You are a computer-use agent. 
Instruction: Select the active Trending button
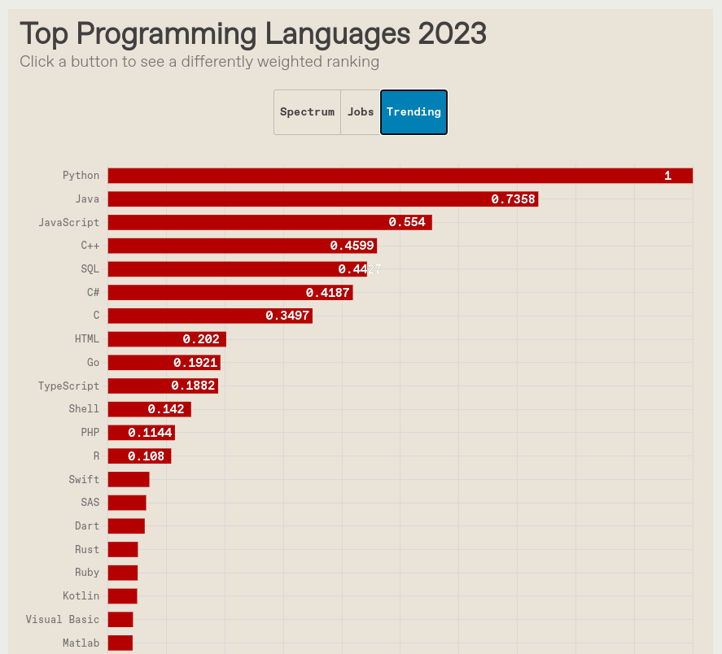(x=414, y=111)
